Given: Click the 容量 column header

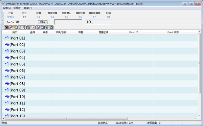Looking at the screenshot, I should click(81, 32).
